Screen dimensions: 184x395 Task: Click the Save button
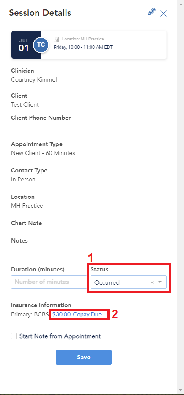84,357
